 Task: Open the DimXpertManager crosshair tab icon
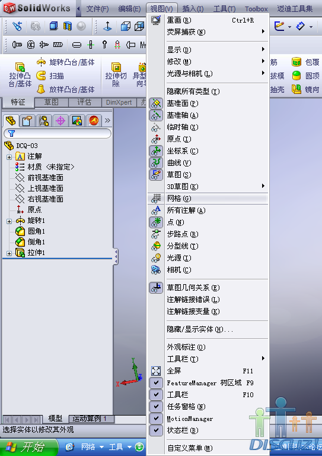[x=60, y=121]
